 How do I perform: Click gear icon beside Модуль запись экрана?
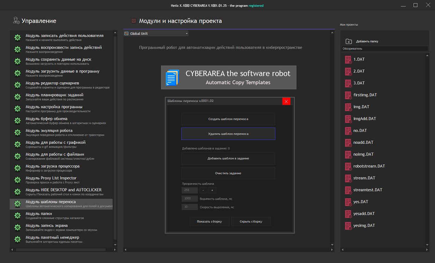[x=17, y=227]
